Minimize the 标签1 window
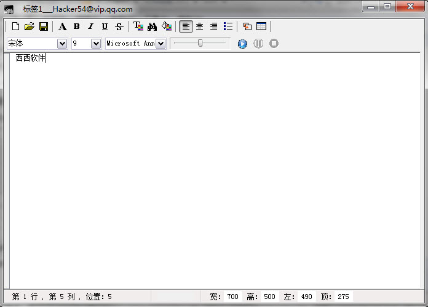The height and width of the screenshot is (307, 428). click(x=371, y=7)
